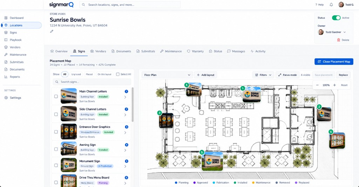
Task: Switch to the Activity tab
Action: (x=258, y=51)
